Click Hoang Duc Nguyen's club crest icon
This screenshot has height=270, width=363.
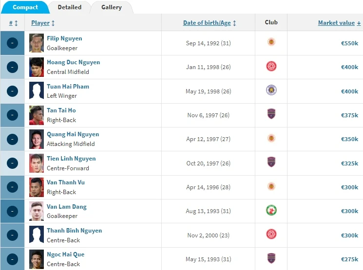(x=271, y=67)
